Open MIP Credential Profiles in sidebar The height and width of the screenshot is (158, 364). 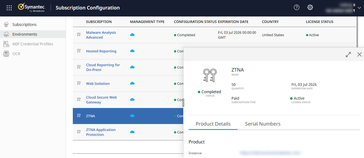pyautogui.click(x=33, y=44)
